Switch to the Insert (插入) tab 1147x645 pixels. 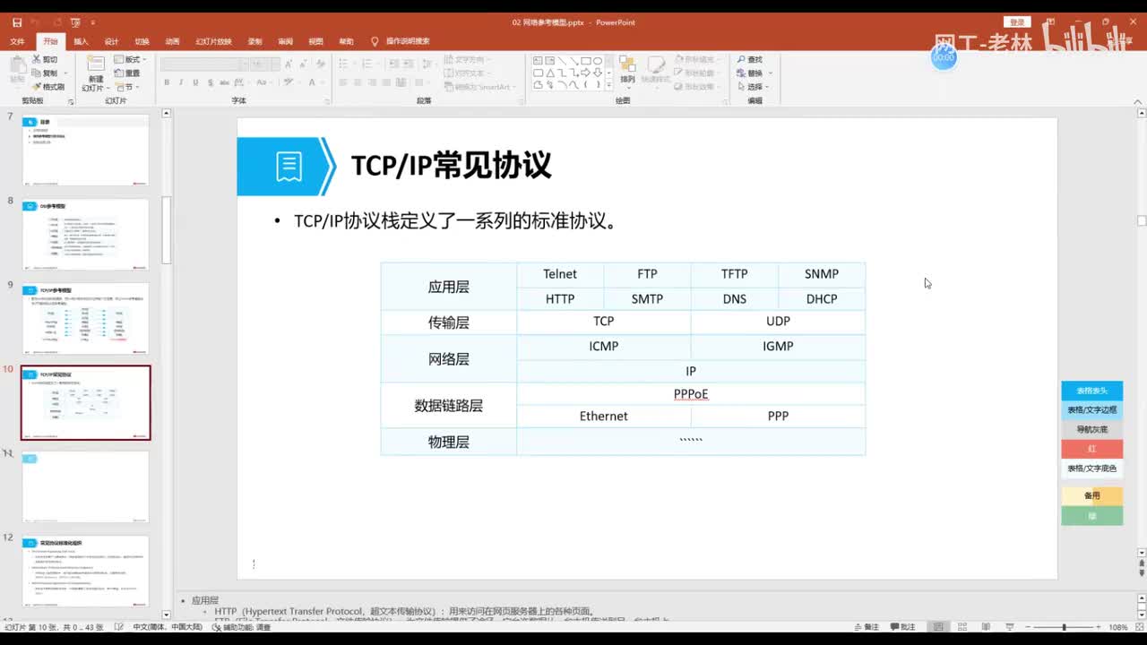click(81, 41)
